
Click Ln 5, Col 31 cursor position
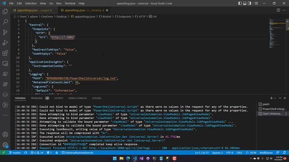tap(202, 153)
